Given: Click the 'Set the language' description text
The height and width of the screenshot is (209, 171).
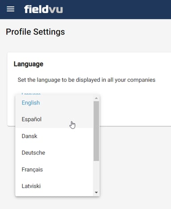Looking at the screenshot, I should pos(87,80).
